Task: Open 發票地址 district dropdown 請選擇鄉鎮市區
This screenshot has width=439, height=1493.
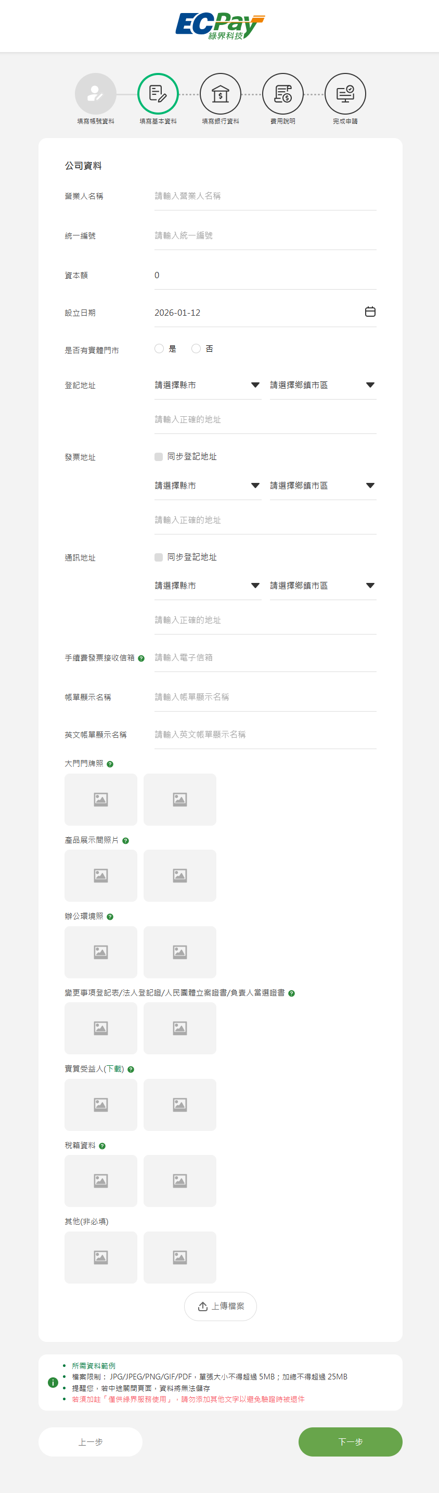Action: 322,486
